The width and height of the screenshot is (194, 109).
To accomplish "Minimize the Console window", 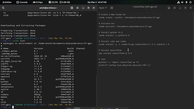I will (x=83, y=8).
